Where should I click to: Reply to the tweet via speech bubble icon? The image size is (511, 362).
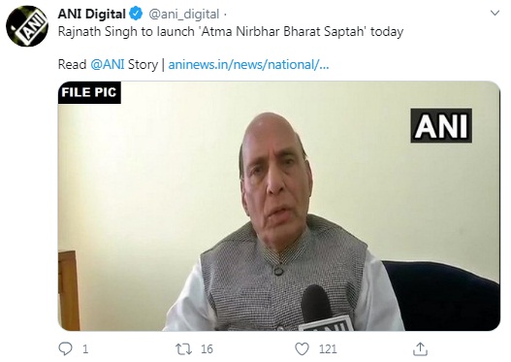(65, 349)
